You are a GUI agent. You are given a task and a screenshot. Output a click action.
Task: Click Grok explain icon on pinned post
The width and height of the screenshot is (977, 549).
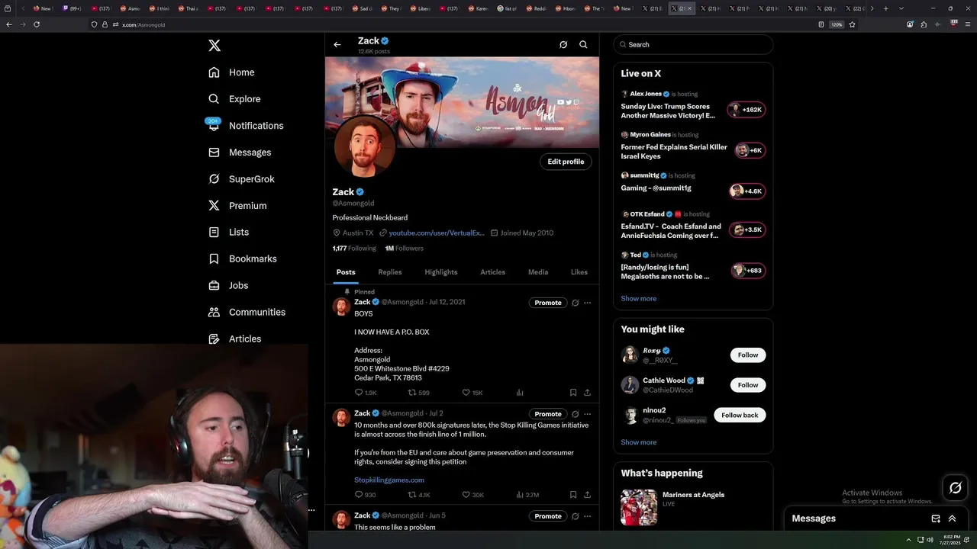[576, 303]
